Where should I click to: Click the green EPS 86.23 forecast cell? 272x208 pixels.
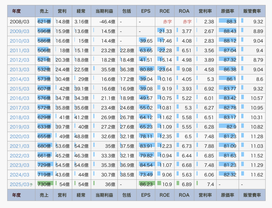pos(146,185)
